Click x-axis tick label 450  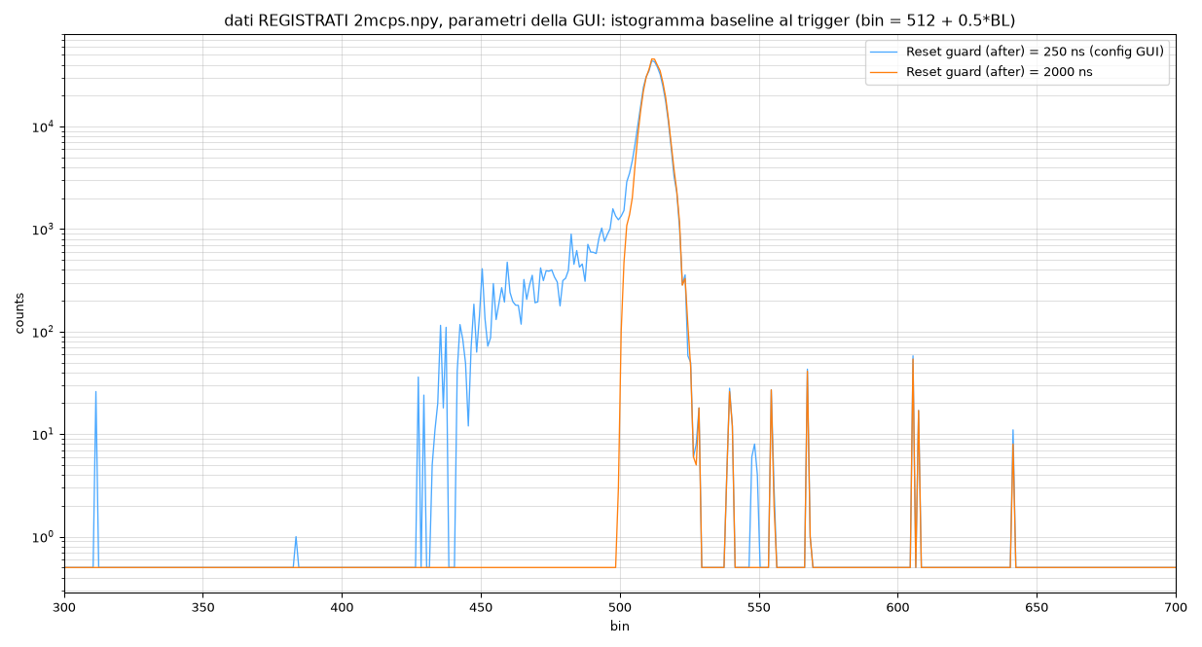481,608
